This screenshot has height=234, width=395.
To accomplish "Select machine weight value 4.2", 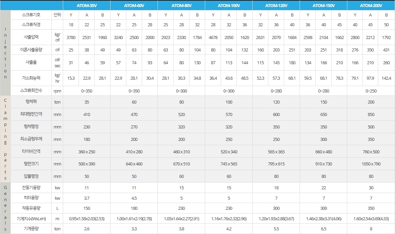I will pyautogui.click(x=229, y=229).
